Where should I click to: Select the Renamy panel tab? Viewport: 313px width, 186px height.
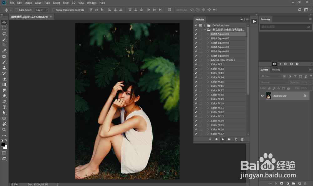265,19
